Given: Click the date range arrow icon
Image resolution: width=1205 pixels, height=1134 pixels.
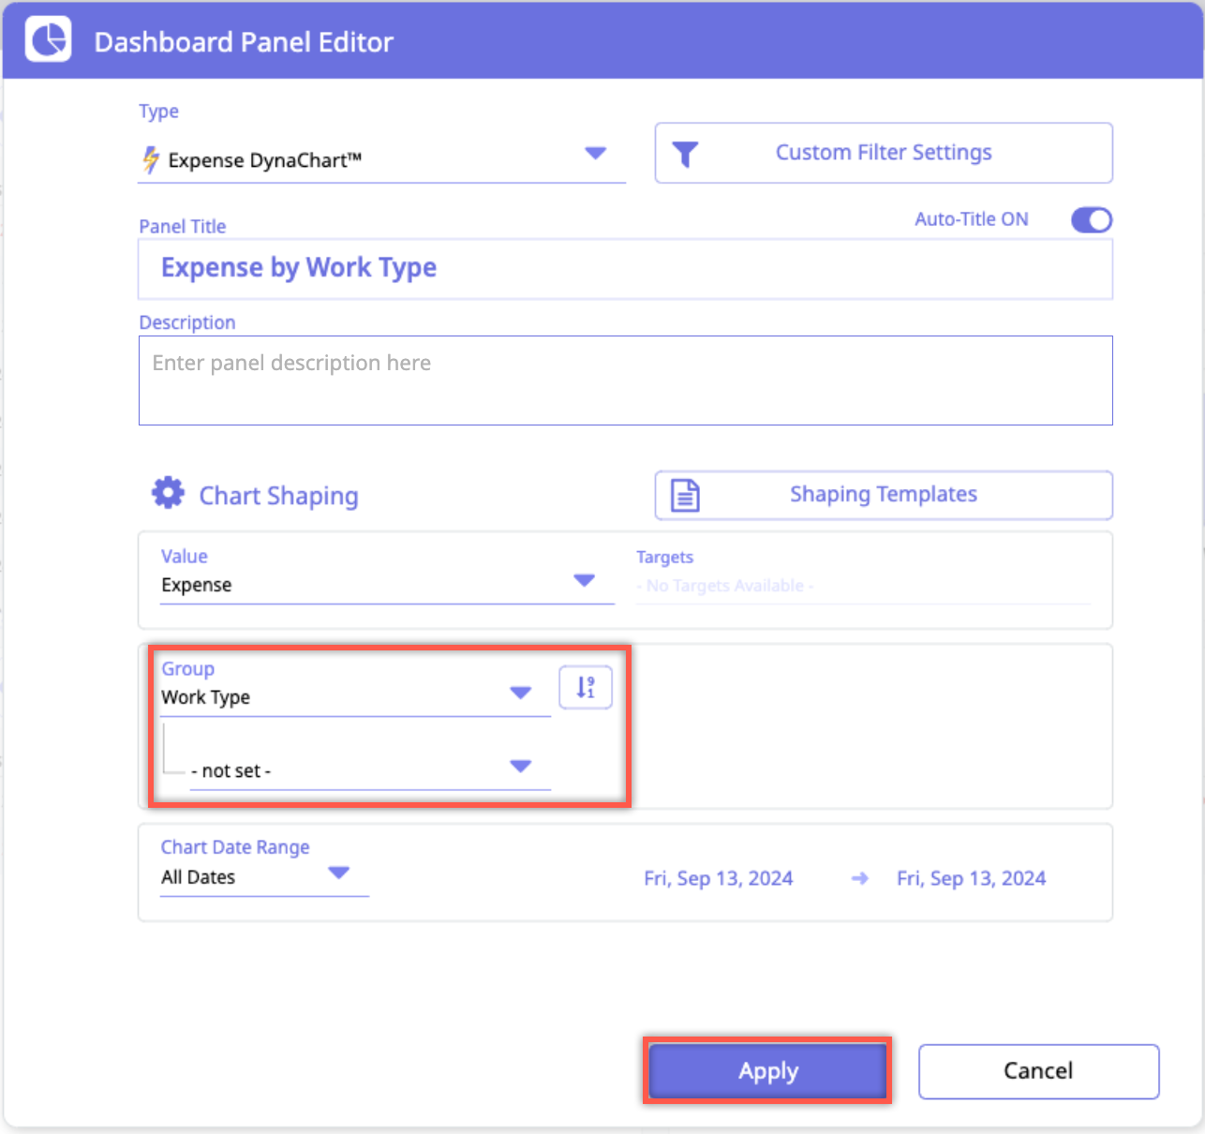Looking at the screenshot, I should 859,878.
